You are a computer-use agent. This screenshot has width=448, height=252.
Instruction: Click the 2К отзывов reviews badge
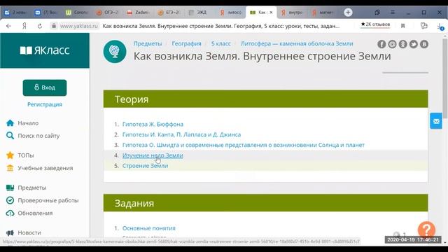[375, 25]
